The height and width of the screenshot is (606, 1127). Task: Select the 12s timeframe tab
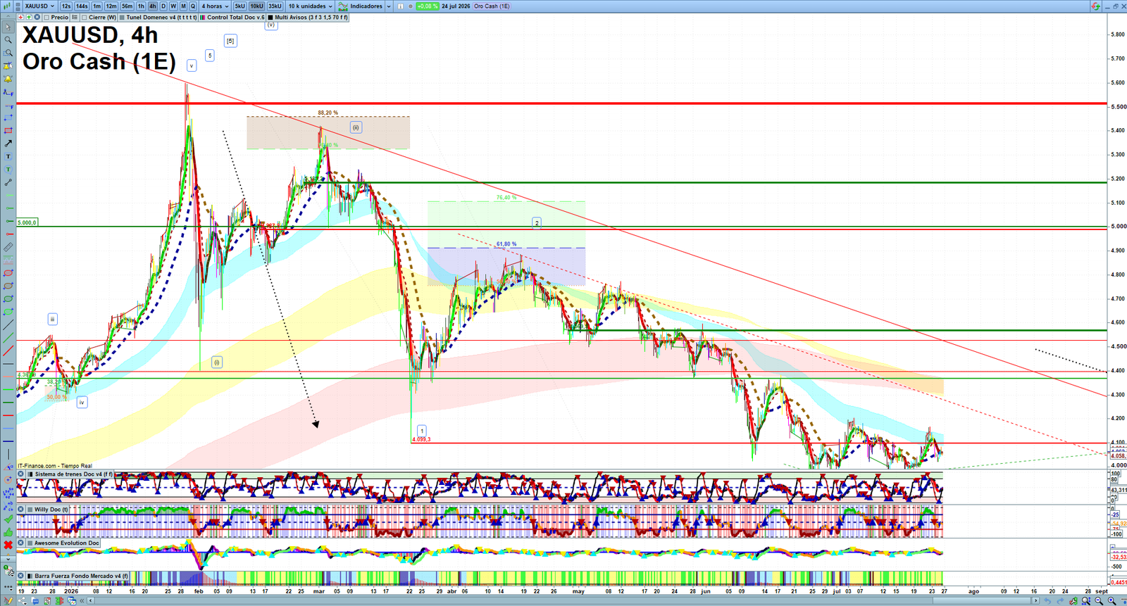[66, 6]
